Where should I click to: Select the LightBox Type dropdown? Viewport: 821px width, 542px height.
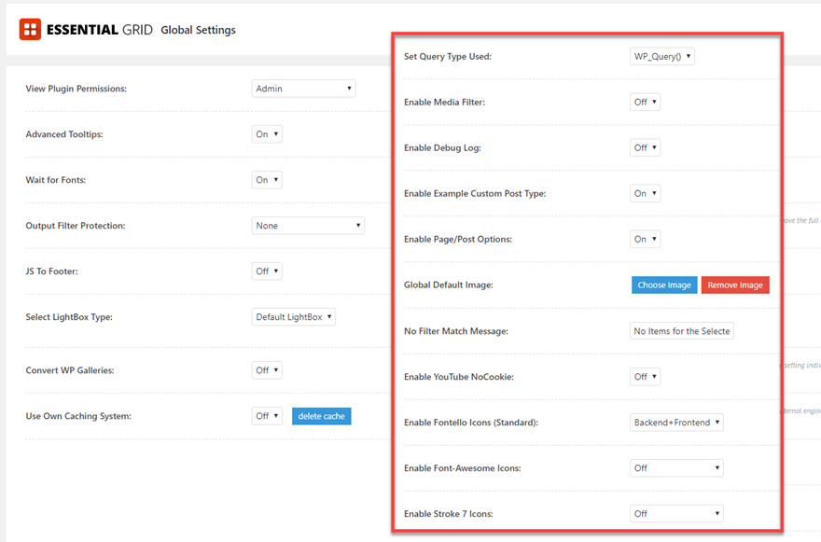(293, 317)
